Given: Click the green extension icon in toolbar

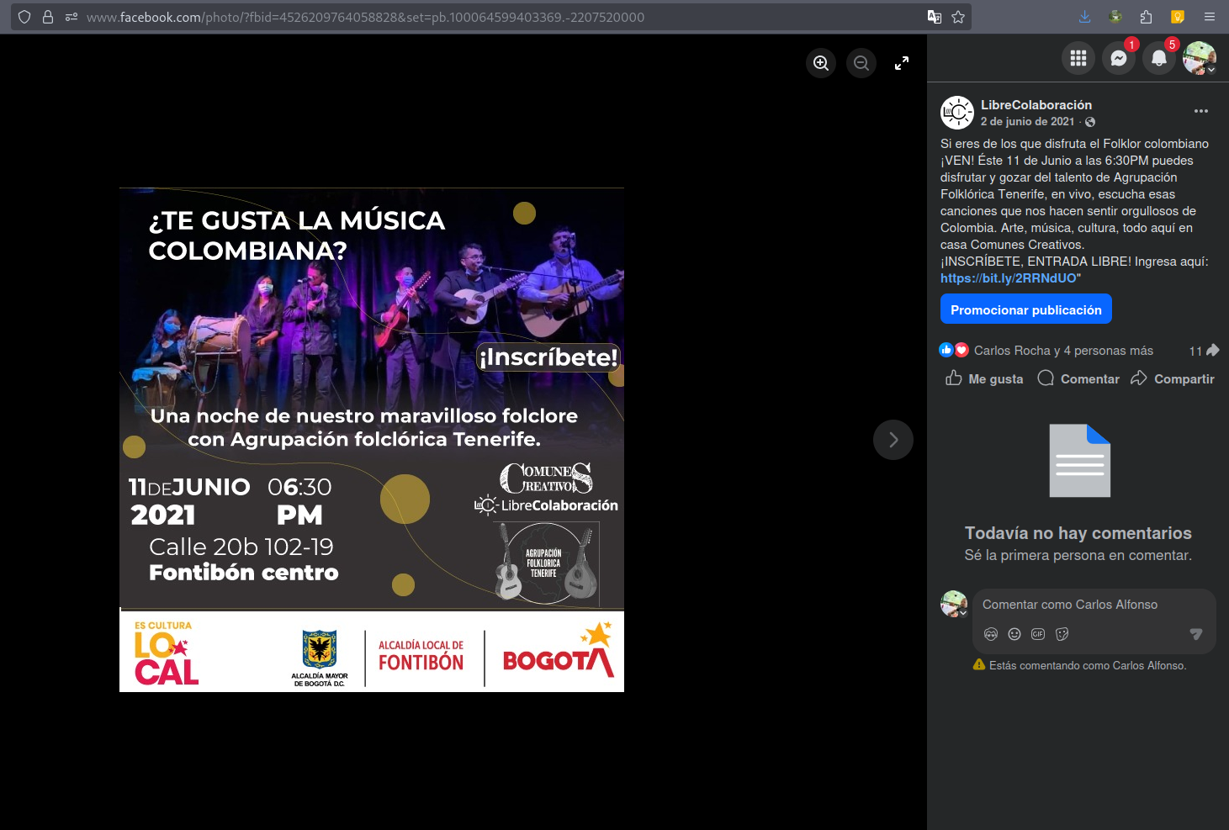Looking at the screenshot, I should (x=1115, y=17).
